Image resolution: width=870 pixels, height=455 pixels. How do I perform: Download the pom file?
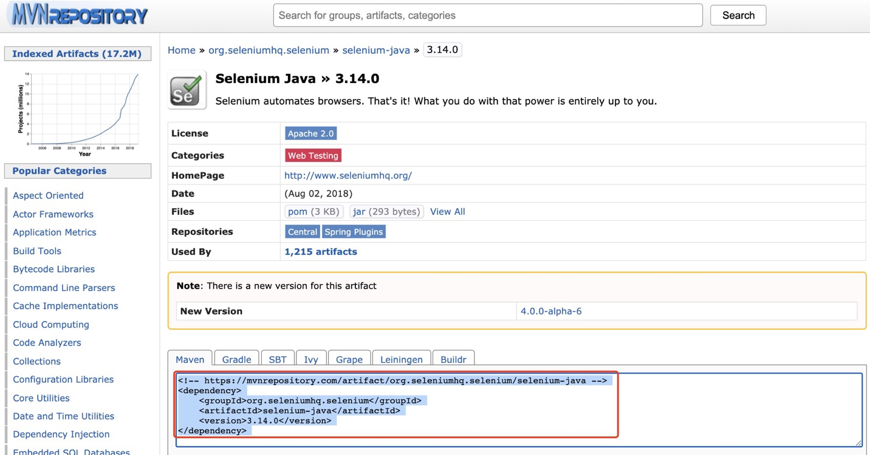tap(298, 212)
